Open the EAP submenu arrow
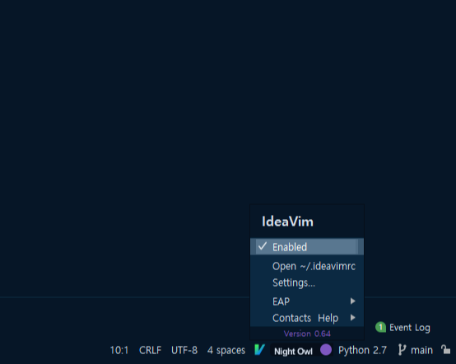 point(353,301)
